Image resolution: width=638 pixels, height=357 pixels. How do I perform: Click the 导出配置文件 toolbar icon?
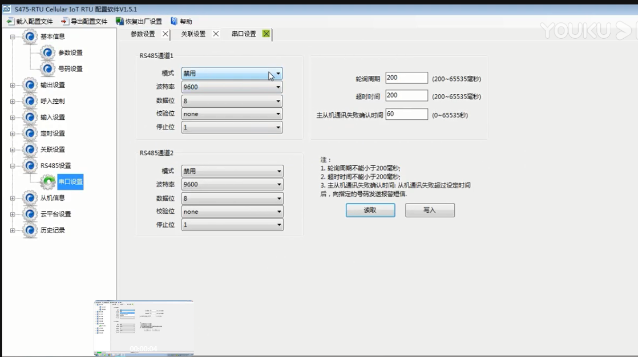click(x=64, y=22)
